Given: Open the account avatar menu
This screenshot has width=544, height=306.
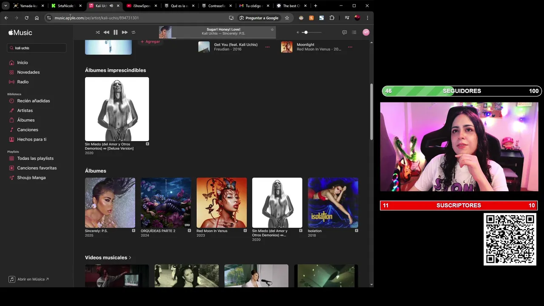Looking at the screenshot, I should 366,32.
